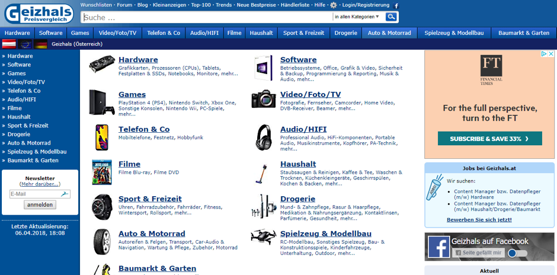Image resolution: width=557 pixels, height=275 pixels.
Task: Open the 'in allen Kategorien' dropdown
Action: [357, 17]
